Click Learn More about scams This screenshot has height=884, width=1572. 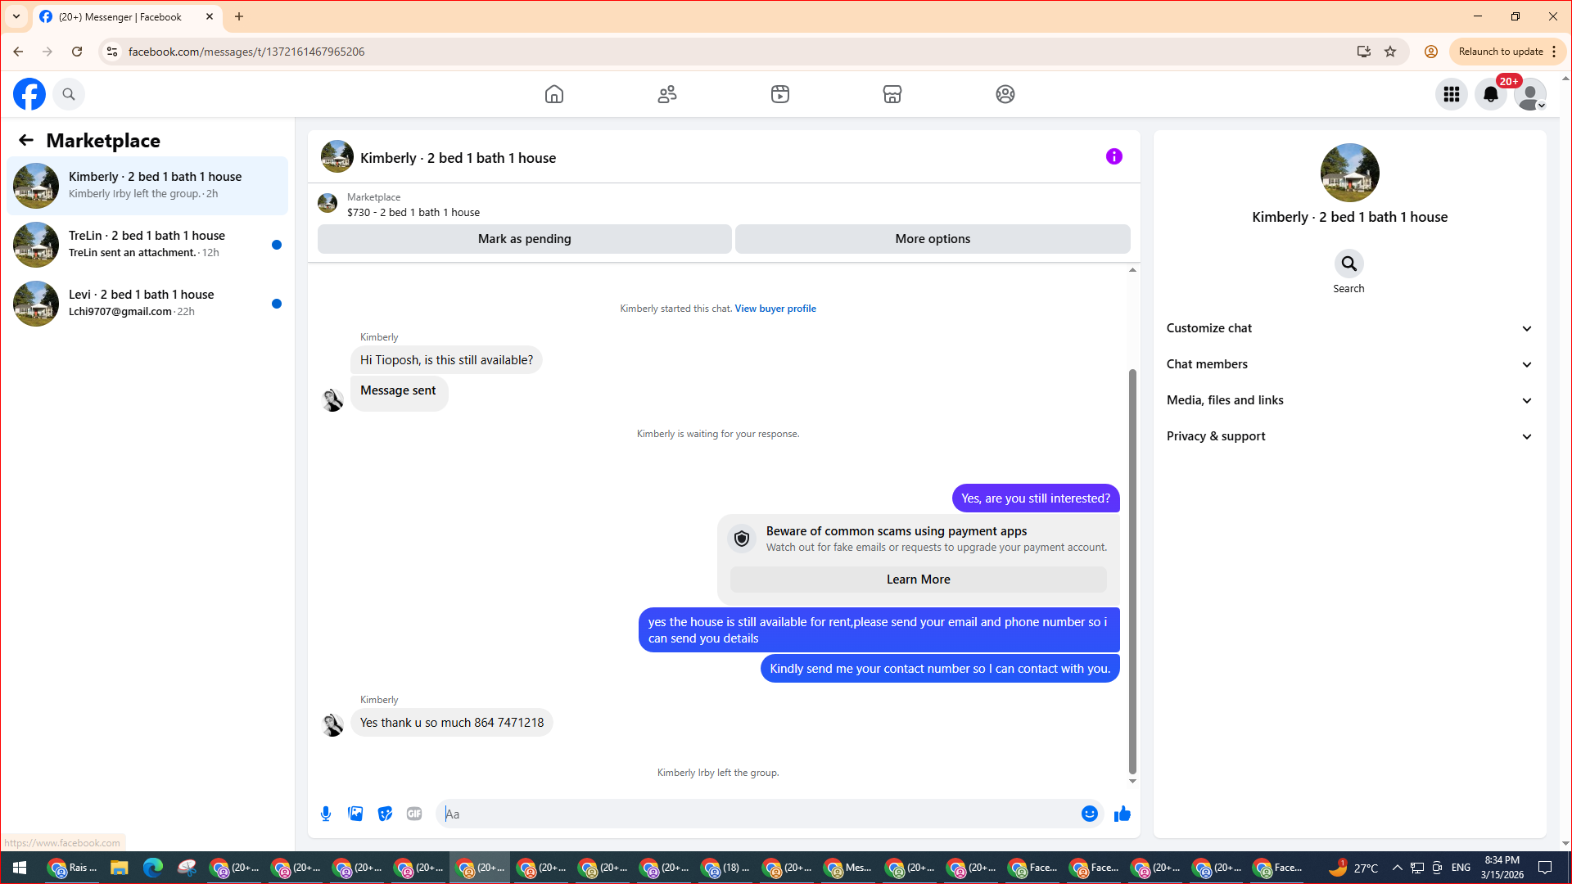coord(919,580)
